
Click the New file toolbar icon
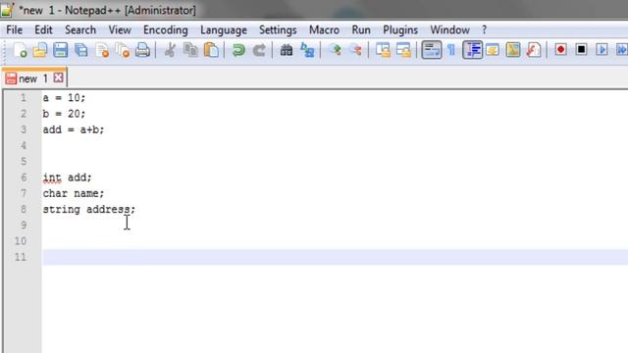pyautogui.click(x=20, y=50)
